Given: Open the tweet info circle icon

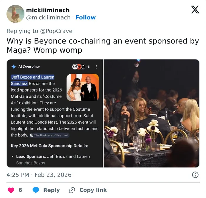Looking at the screenshot, I should pyautogui.click(x=195, y=175).
